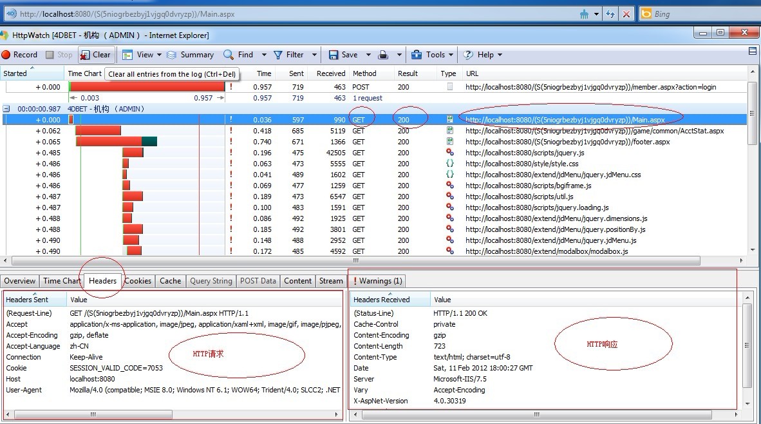Click the Record button icon
The image size is (761, 424).
point(6,55)
